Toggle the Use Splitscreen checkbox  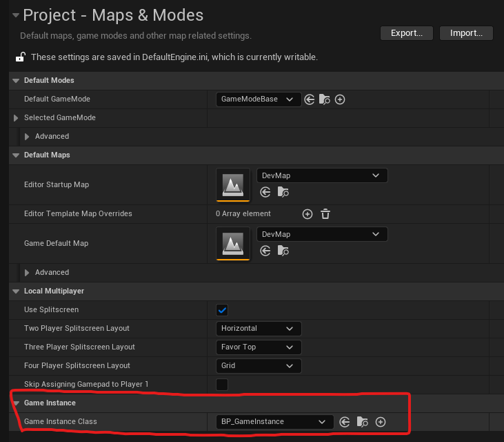point(222,310)
